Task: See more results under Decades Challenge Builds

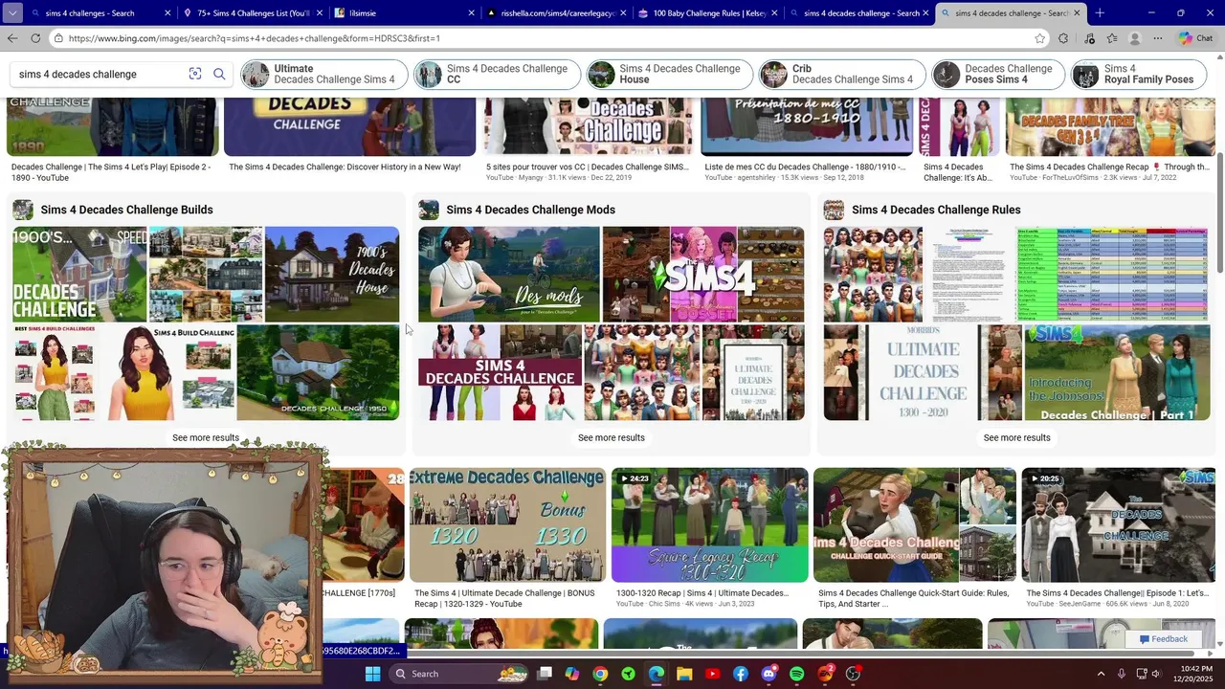Action: (206, 437)
